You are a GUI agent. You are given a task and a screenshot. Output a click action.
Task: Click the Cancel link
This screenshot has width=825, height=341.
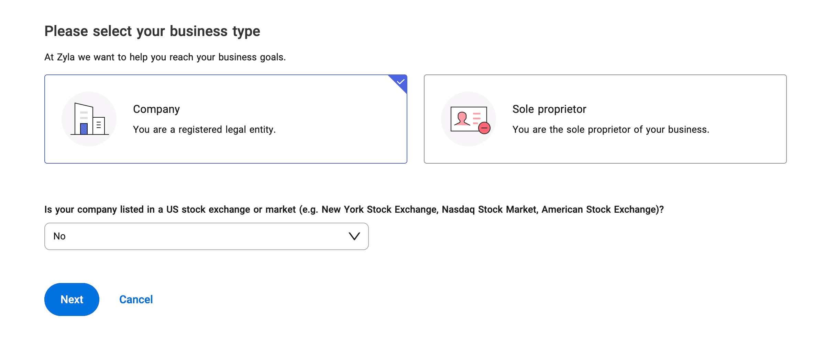(x=136, y=299)
